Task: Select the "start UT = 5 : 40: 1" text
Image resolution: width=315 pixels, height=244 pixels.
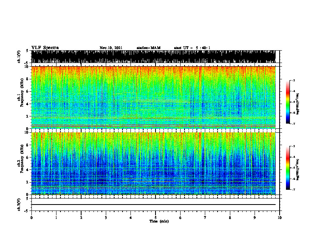Action: coord(192,48)
